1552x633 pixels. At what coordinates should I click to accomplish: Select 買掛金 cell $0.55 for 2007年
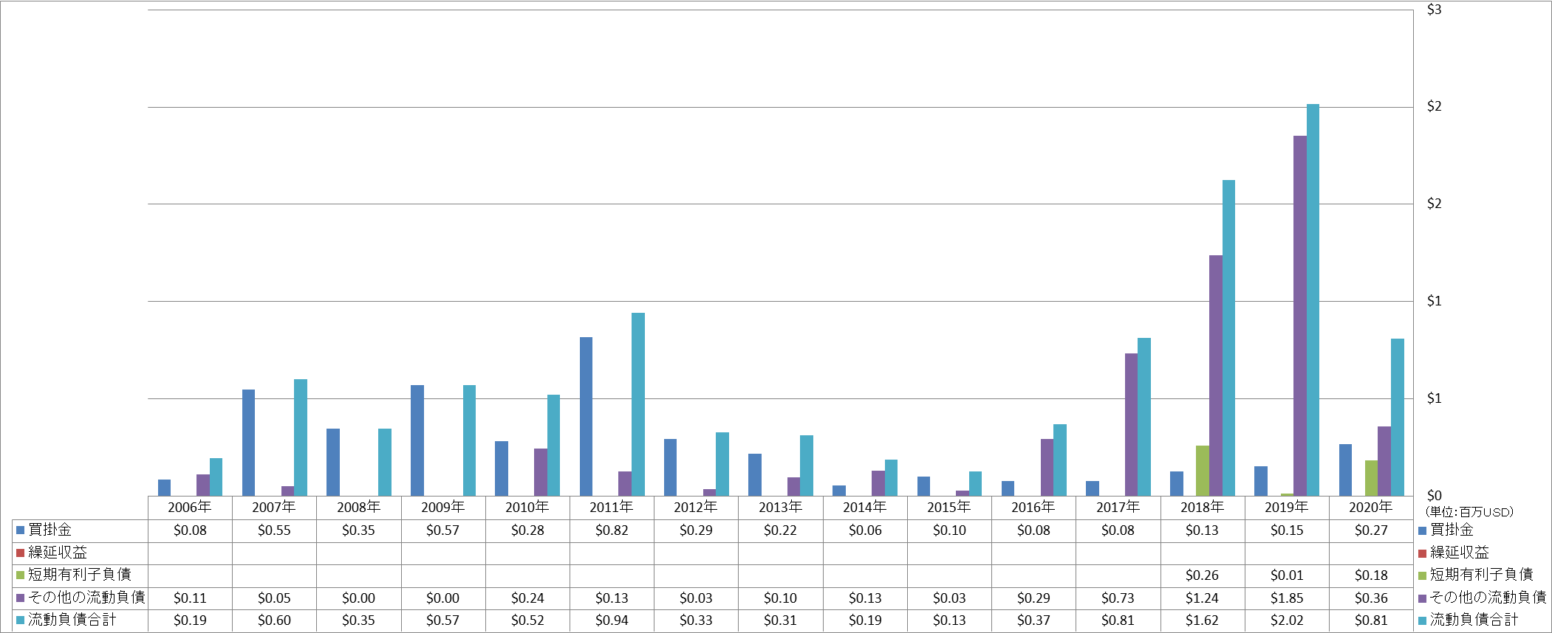[x=274, y=530]
